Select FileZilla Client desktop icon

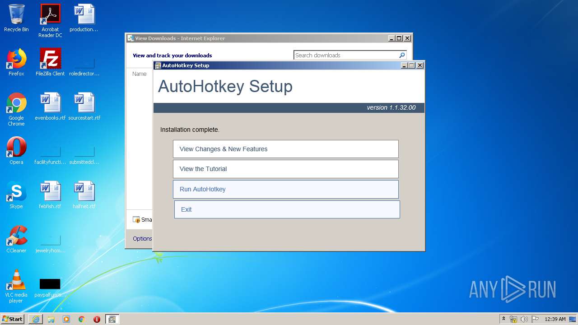(50, 62)
